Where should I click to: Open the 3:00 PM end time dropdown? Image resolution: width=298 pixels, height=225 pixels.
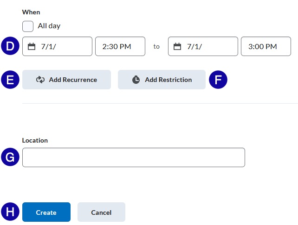tap(266, 46)
